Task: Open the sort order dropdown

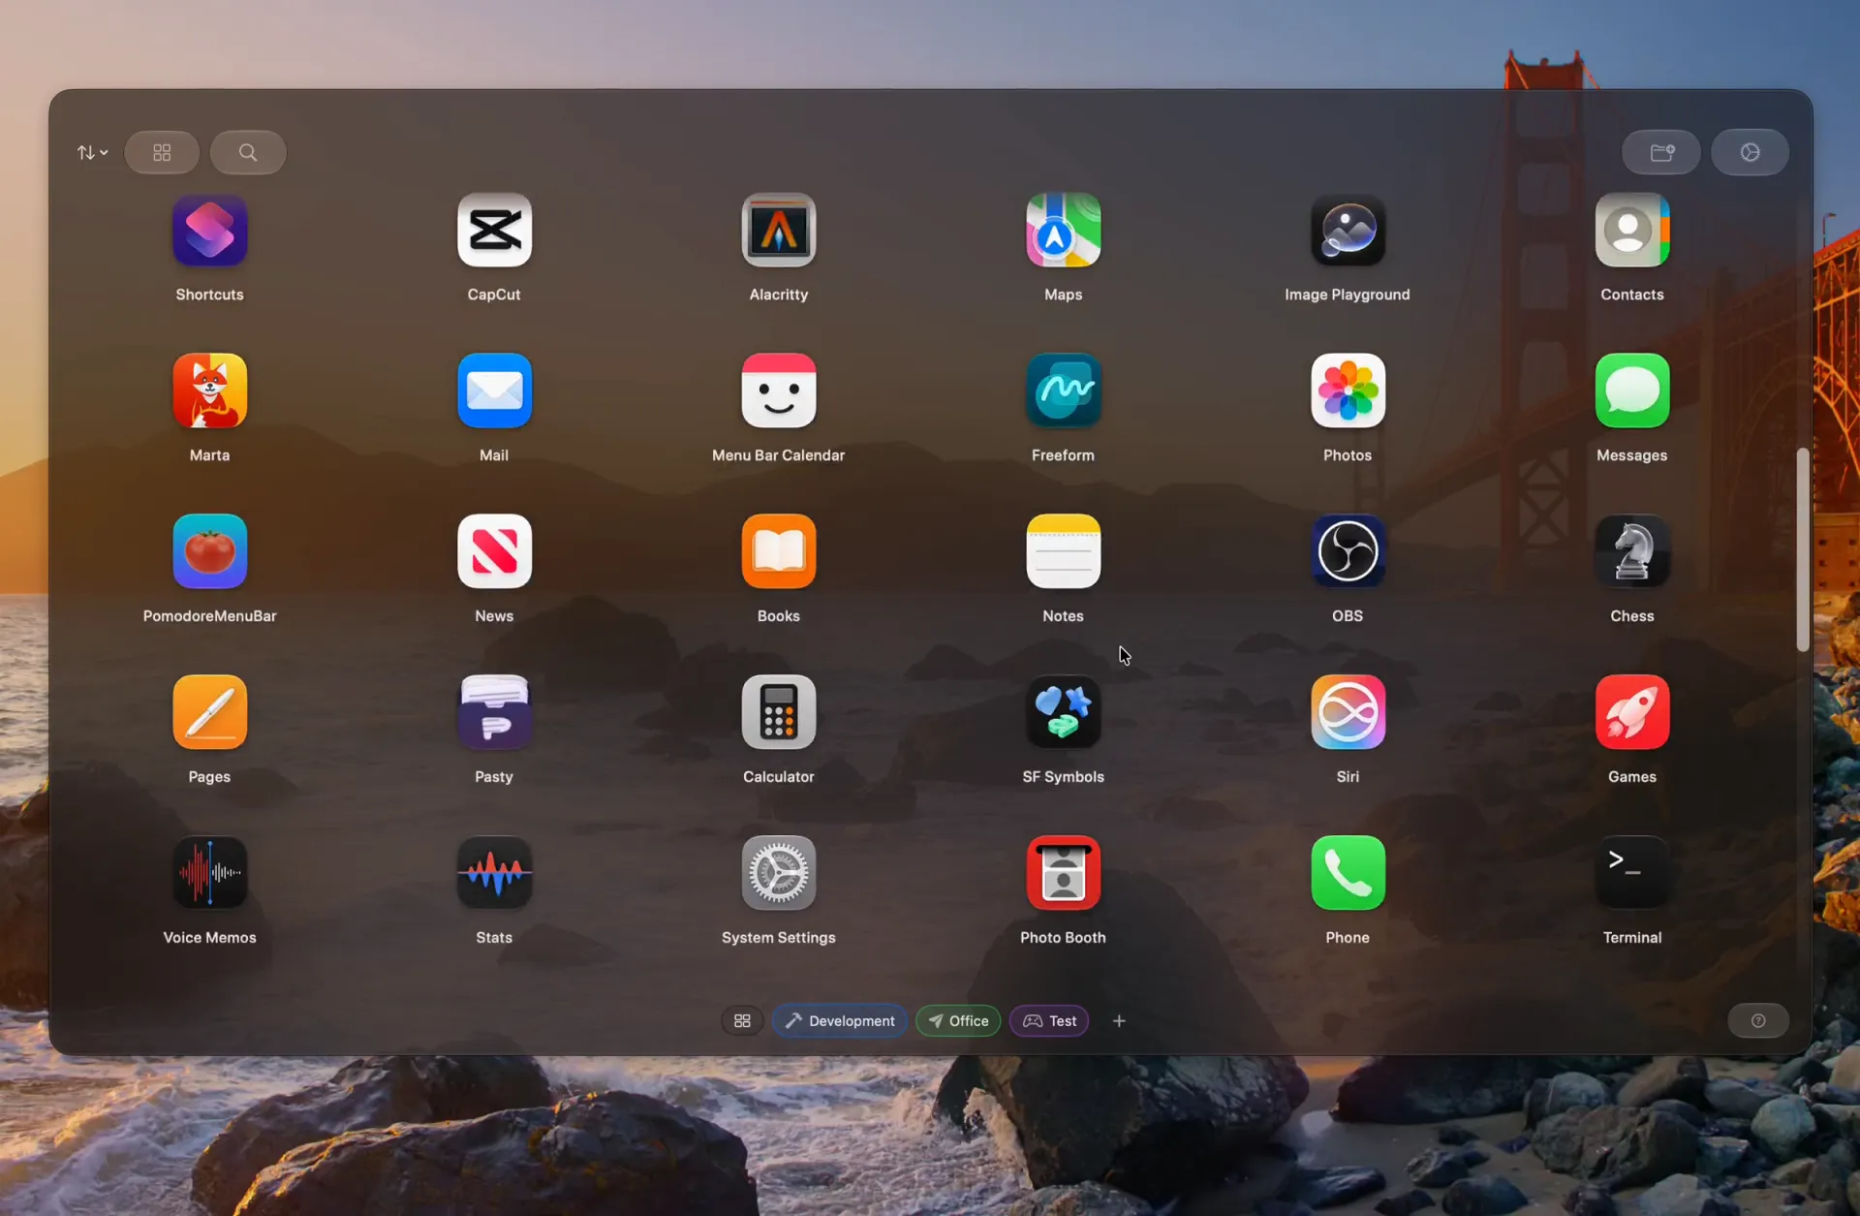Action: coord(92,153)
